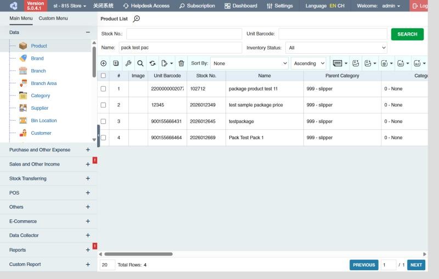The width and height of the screenshot is (439, 279).
Task: Open Dashboard menu
Action: pos(241,5)
